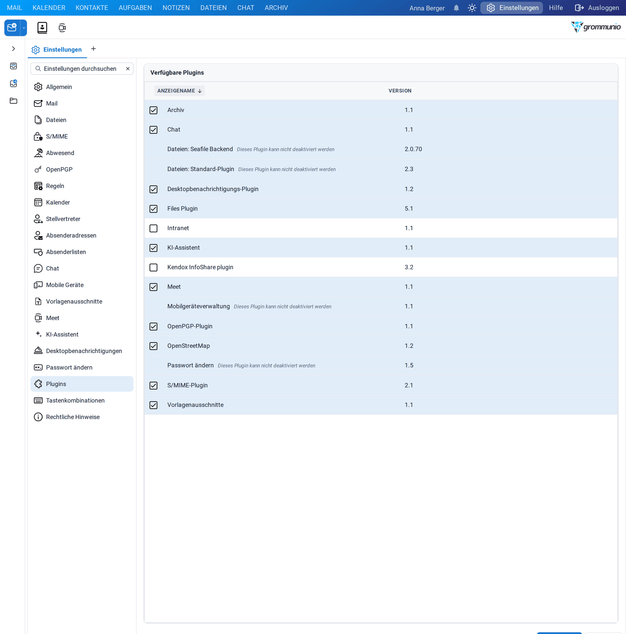The image size is (626, 634).
Task: Switch to the Einstellungen tab
Action: point(57,50)
